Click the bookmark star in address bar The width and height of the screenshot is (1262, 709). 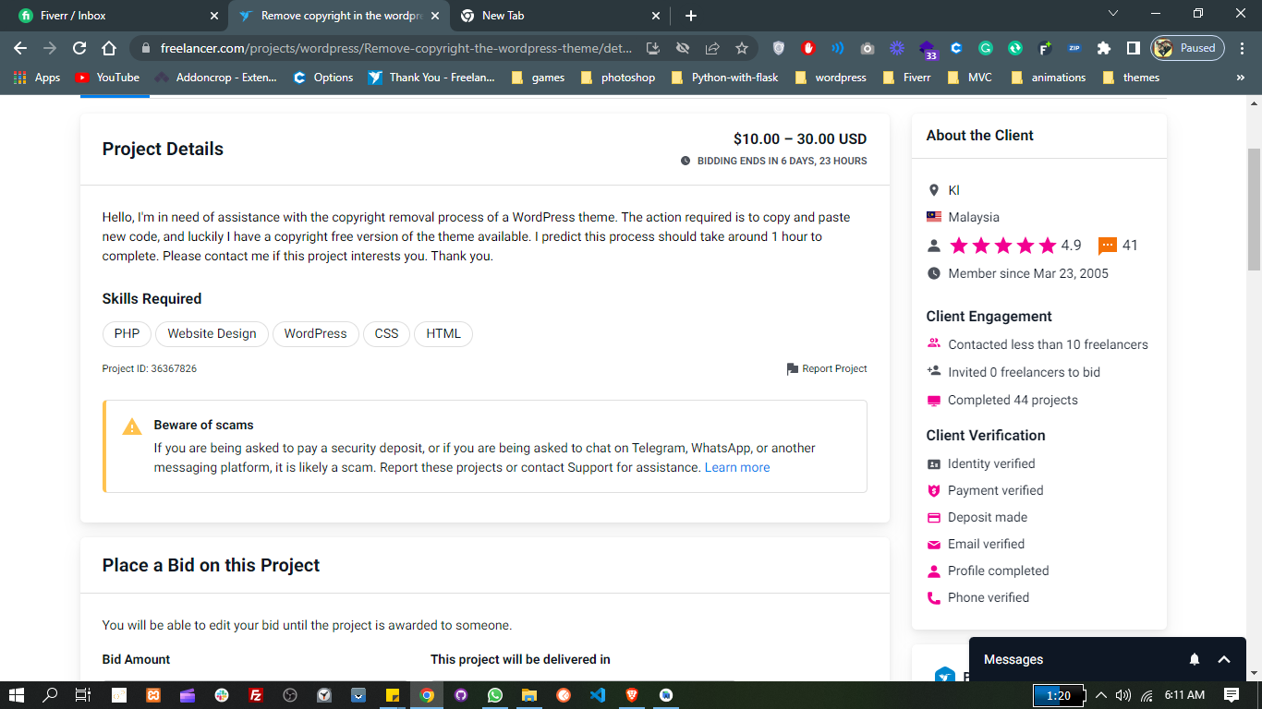click(x=741, y=48)
